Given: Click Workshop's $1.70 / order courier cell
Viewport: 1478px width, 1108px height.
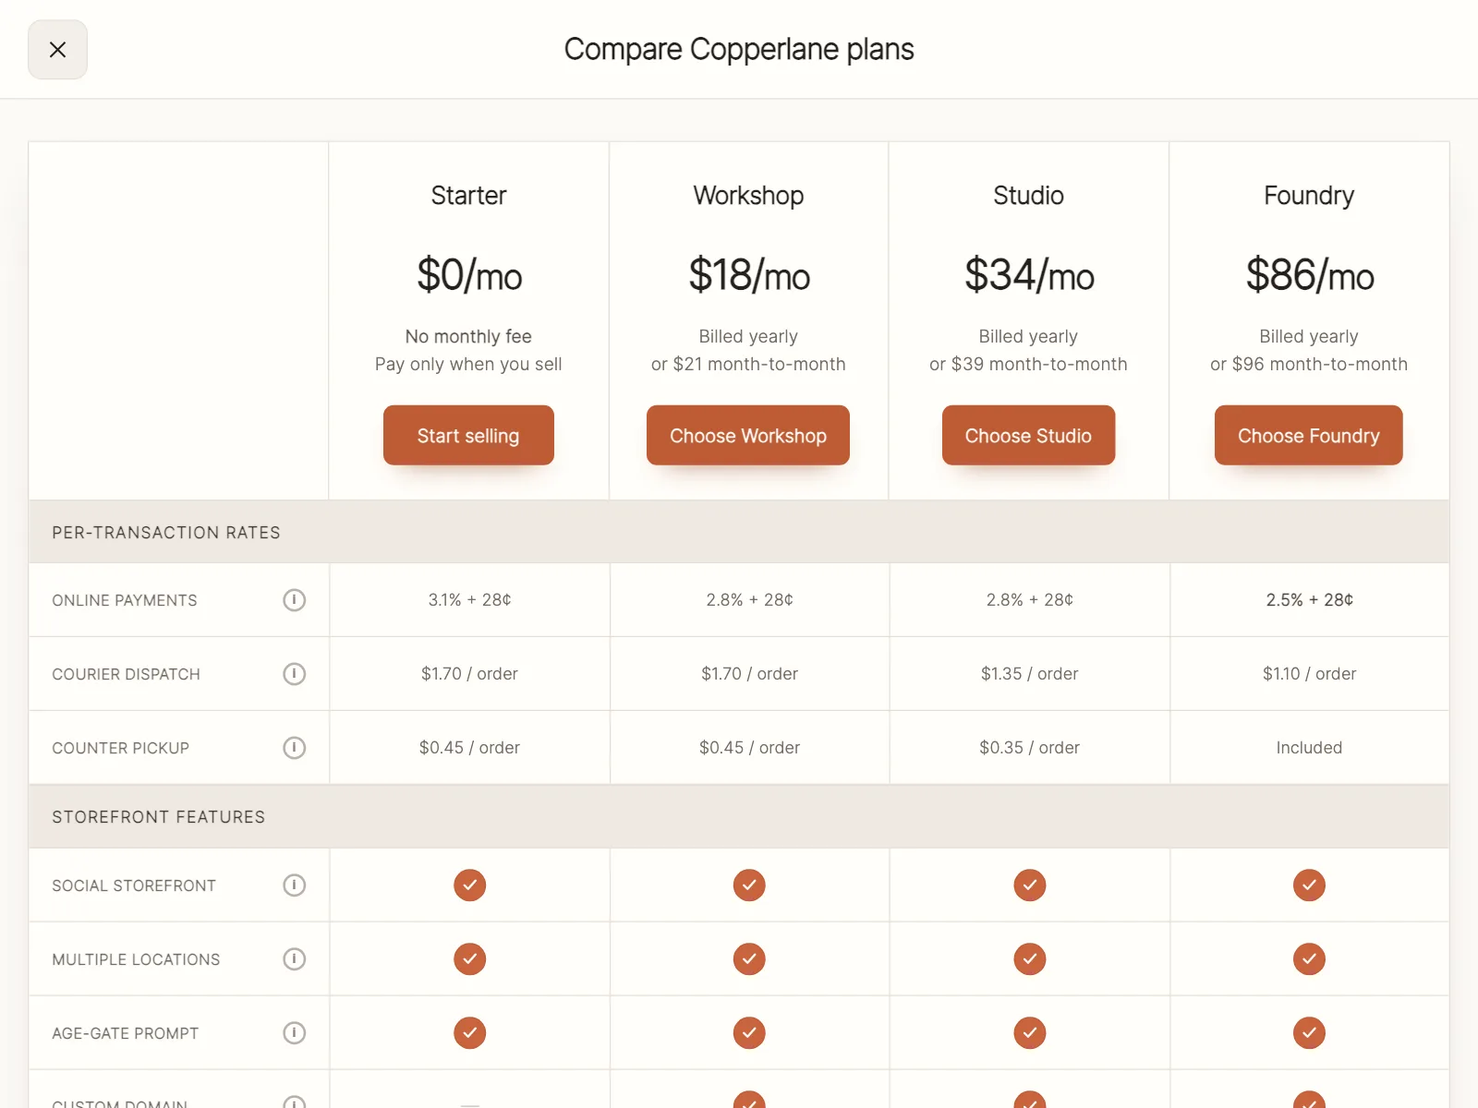Looking at the screenshot, I should point(749,674).
